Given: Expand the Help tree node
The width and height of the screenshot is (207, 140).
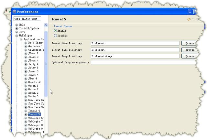Looking at the screenshot, I should tap(16, 25).
